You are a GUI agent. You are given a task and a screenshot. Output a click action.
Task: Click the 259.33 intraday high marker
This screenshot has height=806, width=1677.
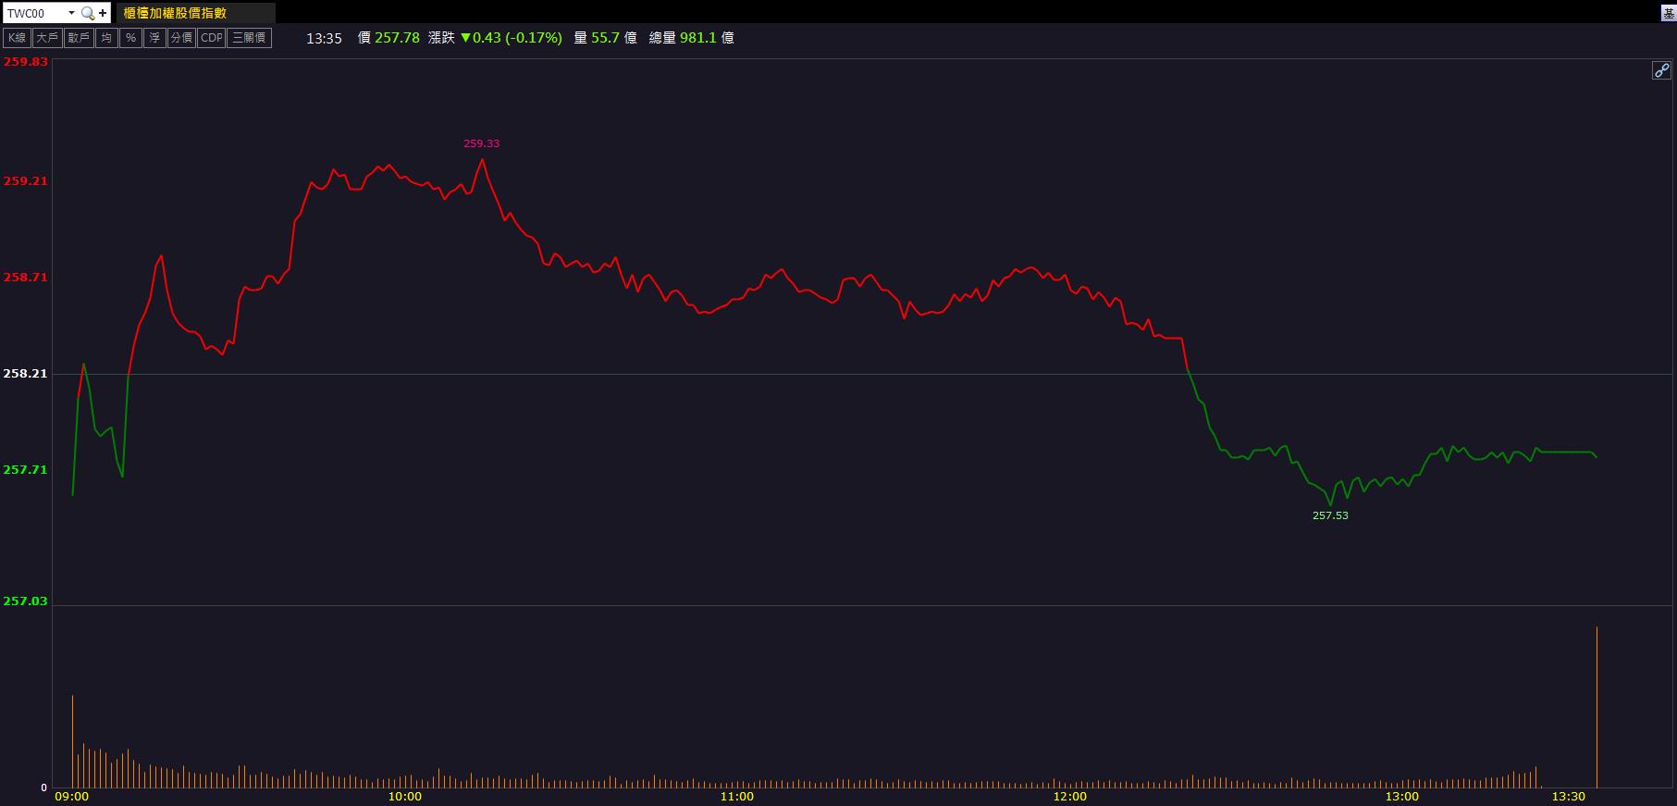pyautogui.click(x=481, y=143)
